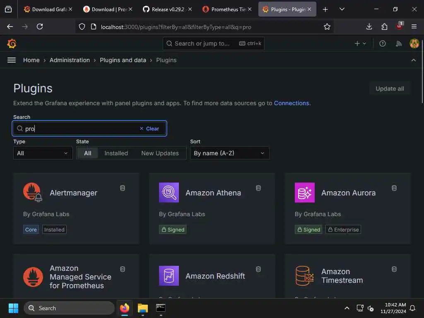Screen dimensions: 424x318
Task: Open the user profile avatar
Action: [x=414, y=43]
